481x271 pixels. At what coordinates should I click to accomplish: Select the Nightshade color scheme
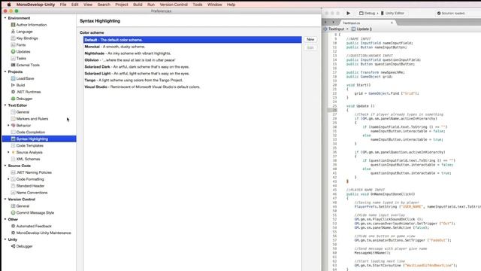coord(192,53)
